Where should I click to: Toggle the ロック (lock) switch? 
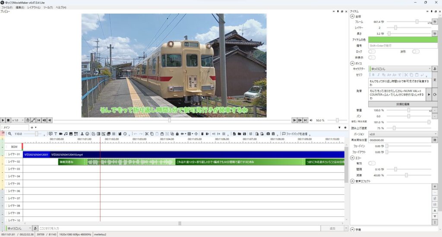click(x=372, y=51)
